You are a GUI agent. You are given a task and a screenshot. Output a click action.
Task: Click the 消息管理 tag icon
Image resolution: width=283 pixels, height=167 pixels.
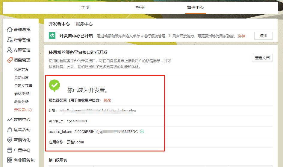(10, 60)
